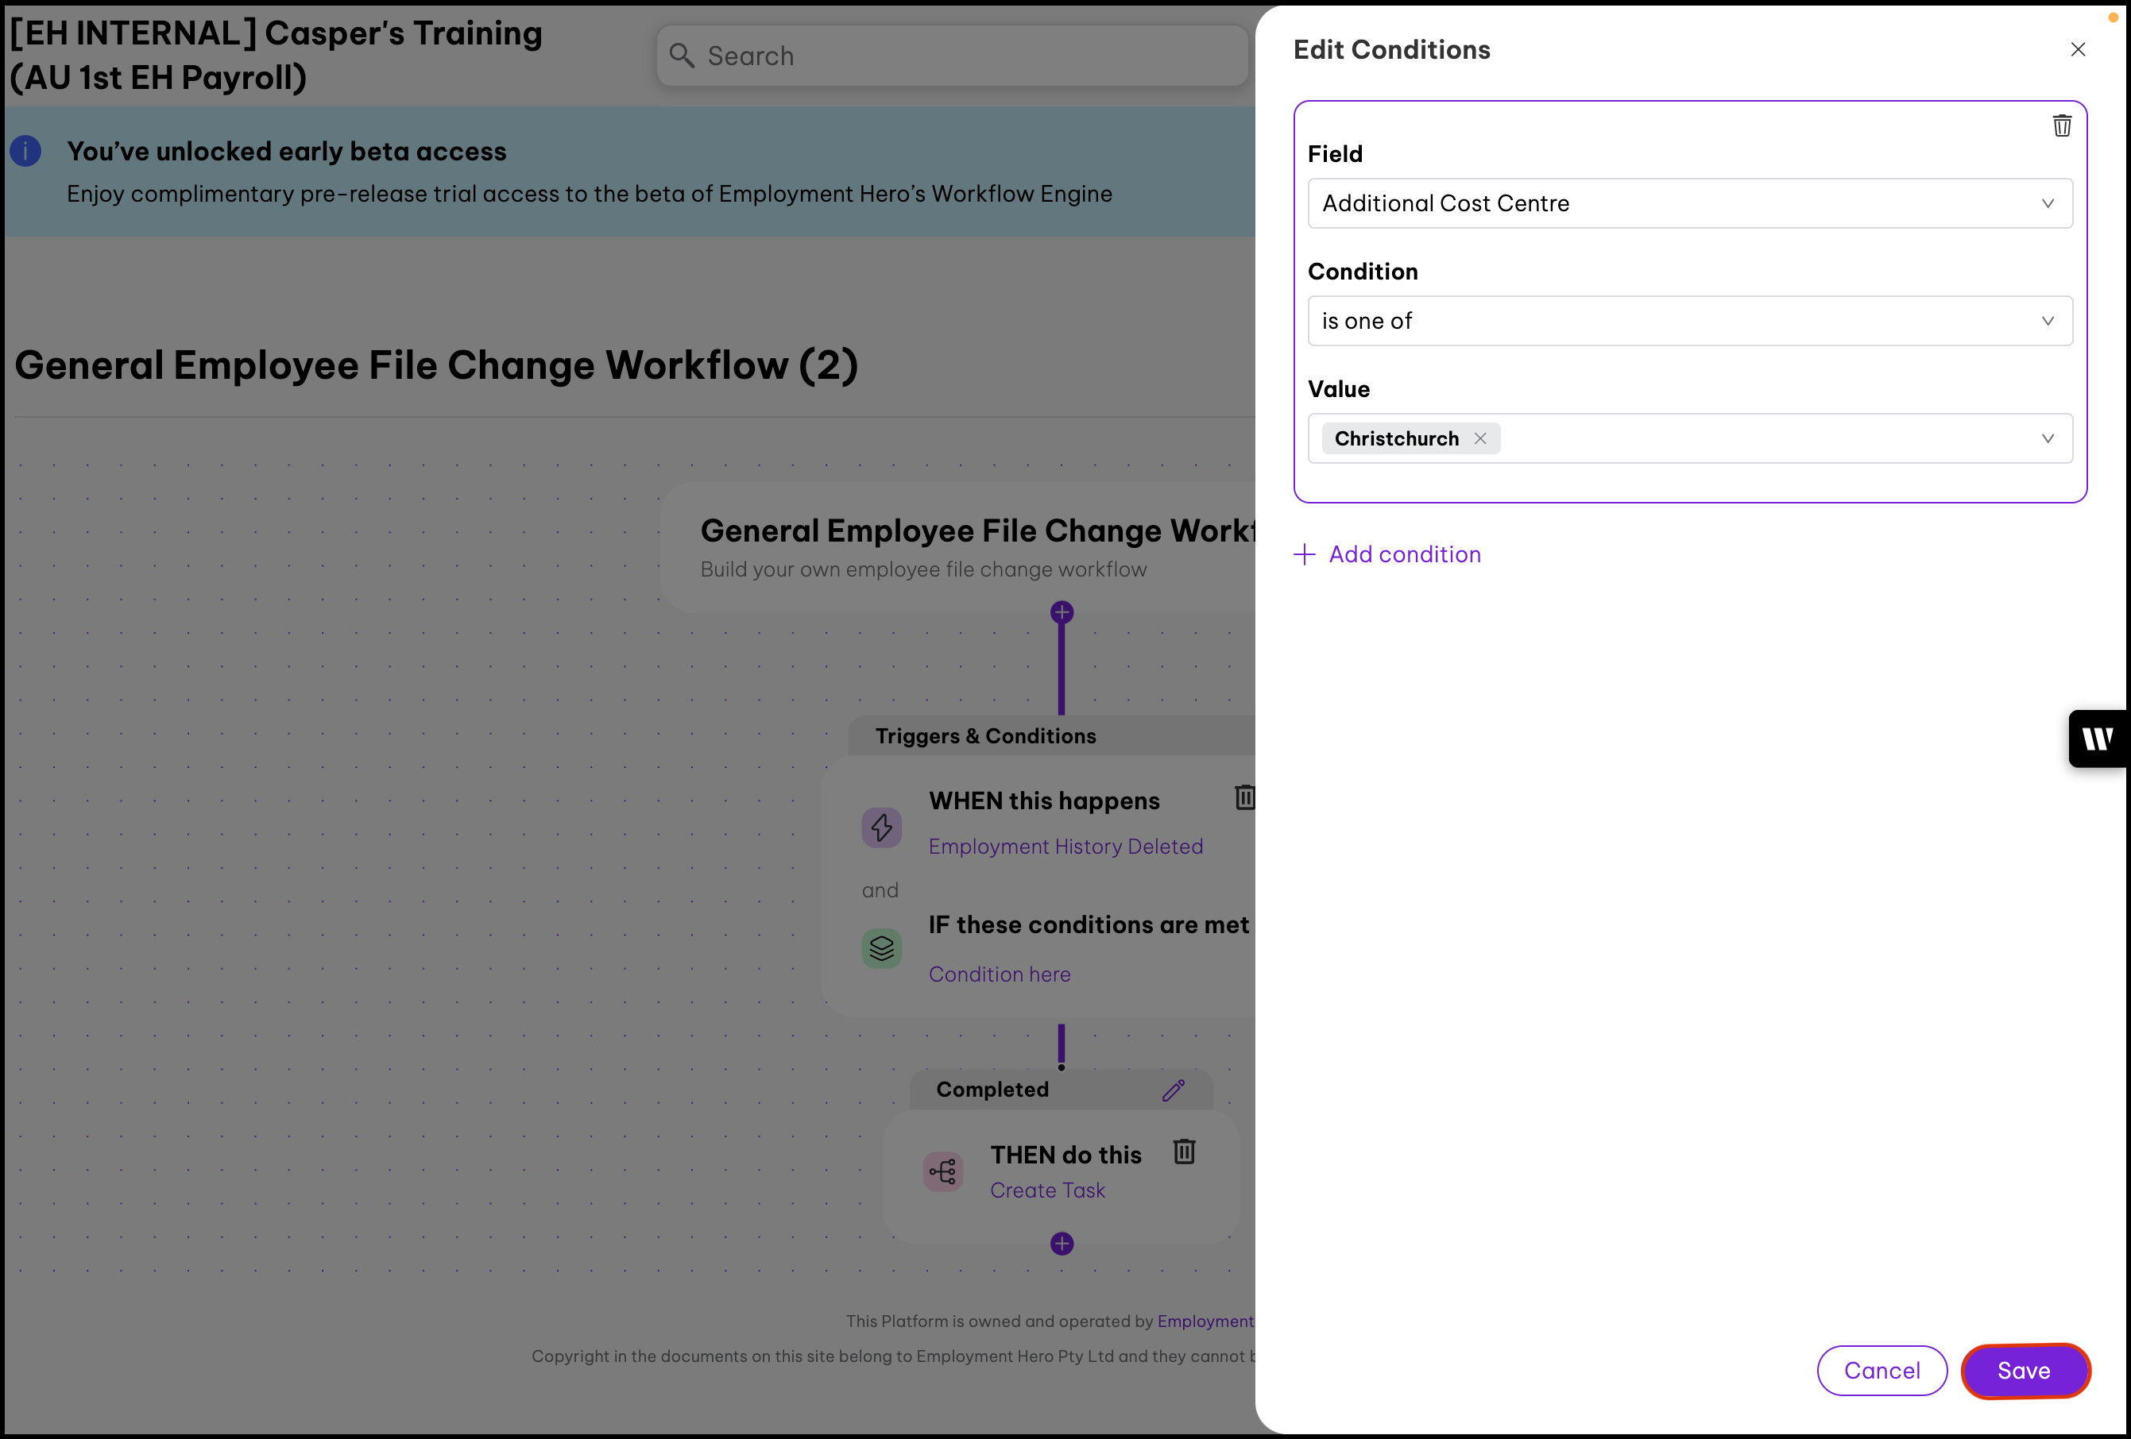Cancel editing conditions
Image resolution: width=2131 pixels, height=1439 pixels.
coord(1882,1370)
